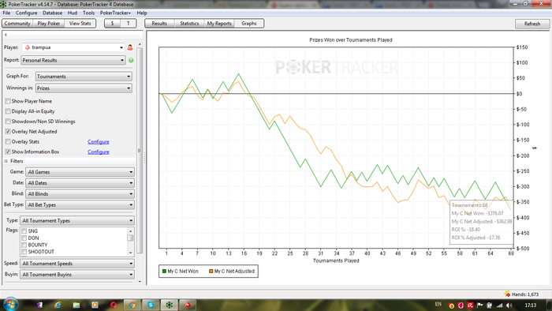Image resolution: width=552 pixels, height=311 pixels.
Task: Open Internet Explorer from taskbar
Action: [x=58, y=305]
